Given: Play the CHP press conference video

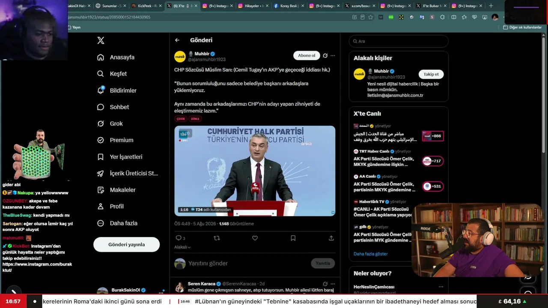Looking at the screenshot, I should (x=255, y=171).
